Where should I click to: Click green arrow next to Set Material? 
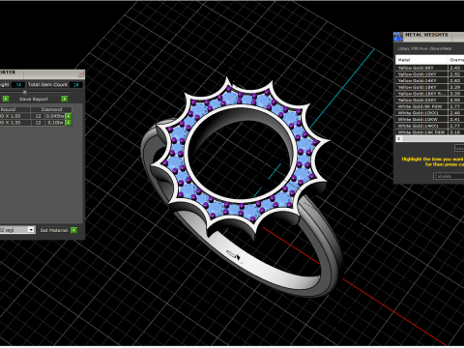click(x=73, y=230)
